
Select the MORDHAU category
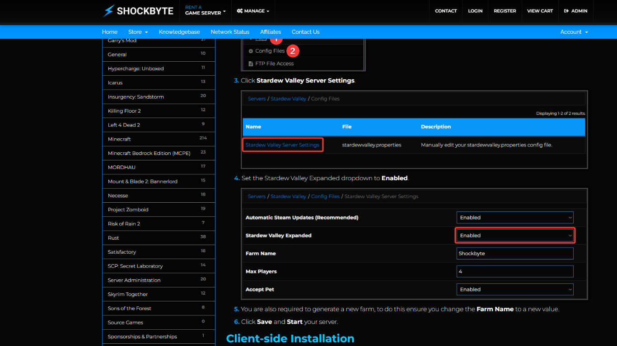click(159, 167)
